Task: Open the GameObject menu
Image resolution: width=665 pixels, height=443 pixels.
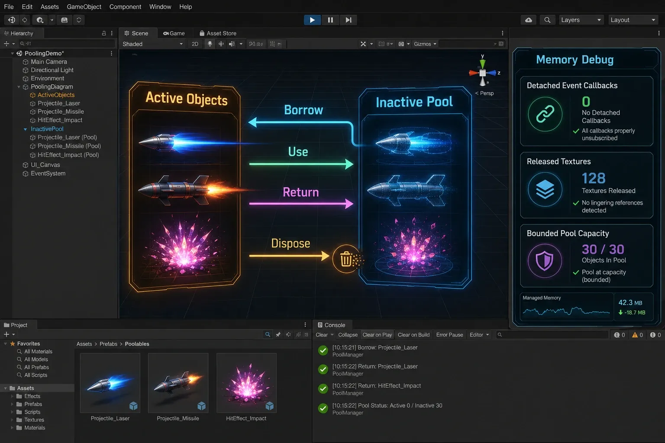Action: coord(84,6)
